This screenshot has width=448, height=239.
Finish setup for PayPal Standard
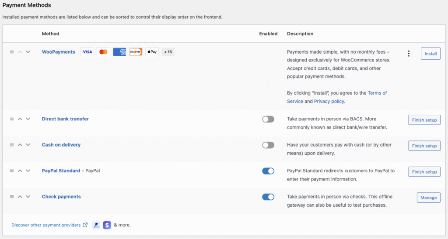point(424,172)
